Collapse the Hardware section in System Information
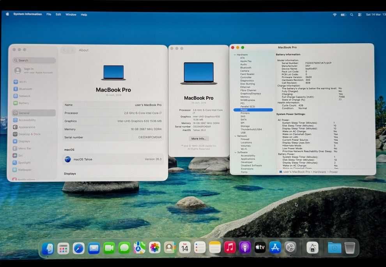 click(235, 55)
